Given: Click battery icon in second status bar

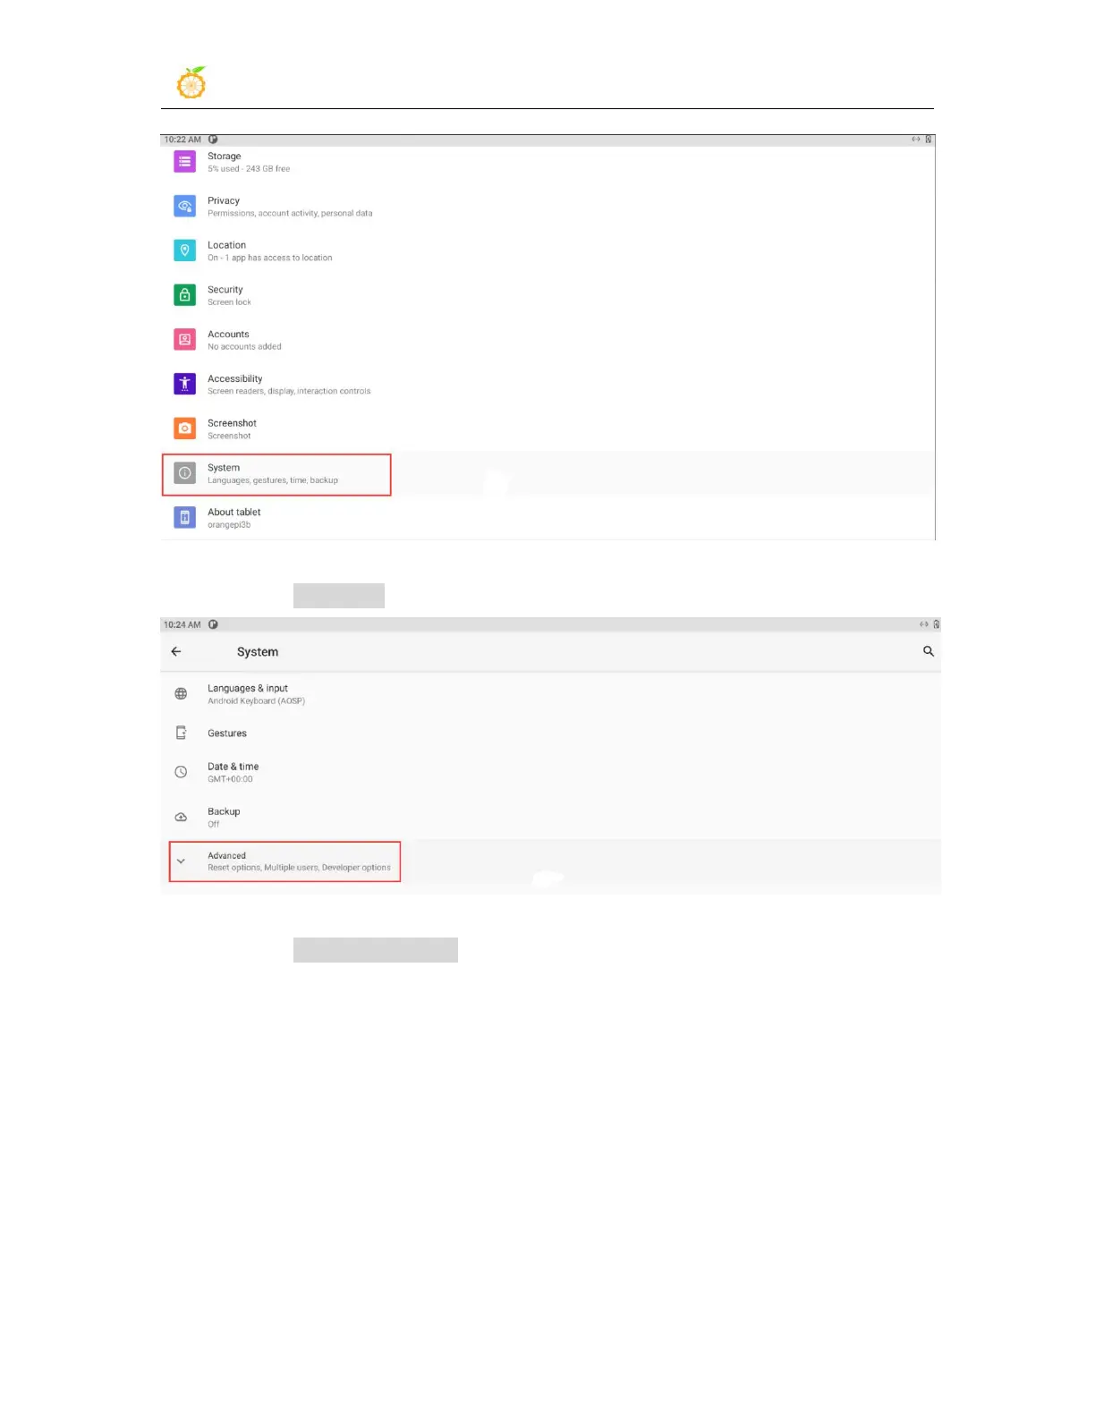Looking at the screenshot, I should (937, 624).
